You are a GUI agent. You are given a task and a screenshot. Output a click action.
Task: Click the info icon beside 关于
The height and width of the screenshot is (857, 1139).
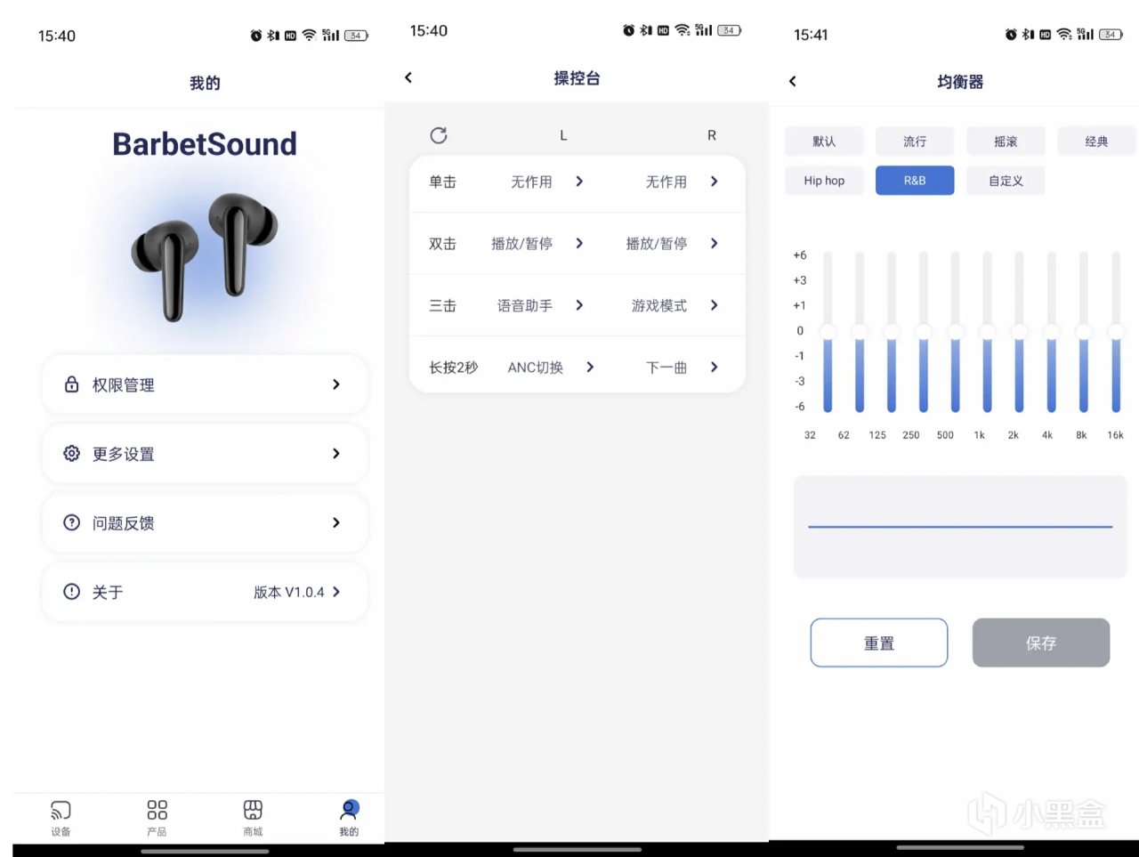(72, 592)
